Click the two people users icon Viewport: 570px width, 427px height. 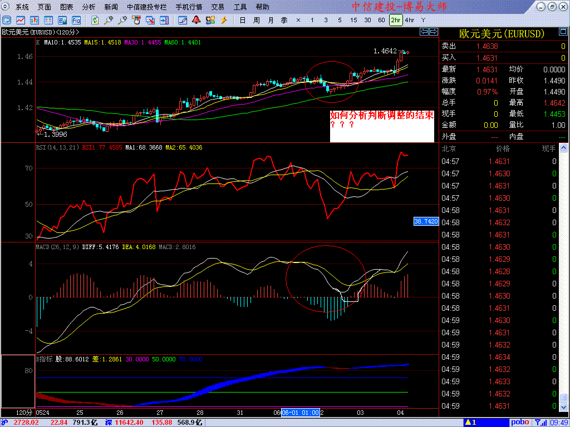click(210, 20)
